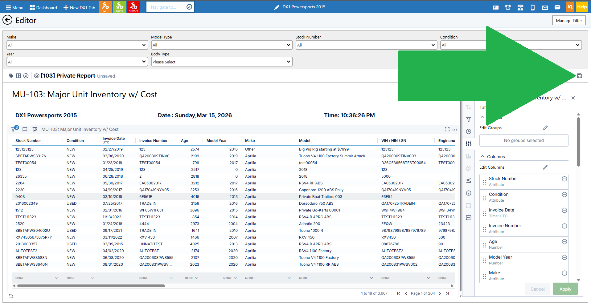Image resolution: width=591 pixels, height=306 pixels.
Task: Click the Cancel button in the side panel
Action: (538, 289)
